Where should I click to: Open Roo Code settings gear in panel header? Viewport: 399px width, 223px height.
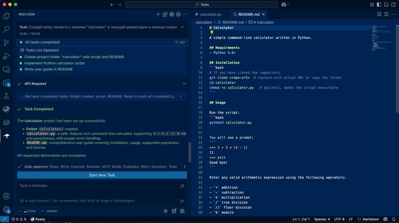pyautogui.click(x=171, y=14)
